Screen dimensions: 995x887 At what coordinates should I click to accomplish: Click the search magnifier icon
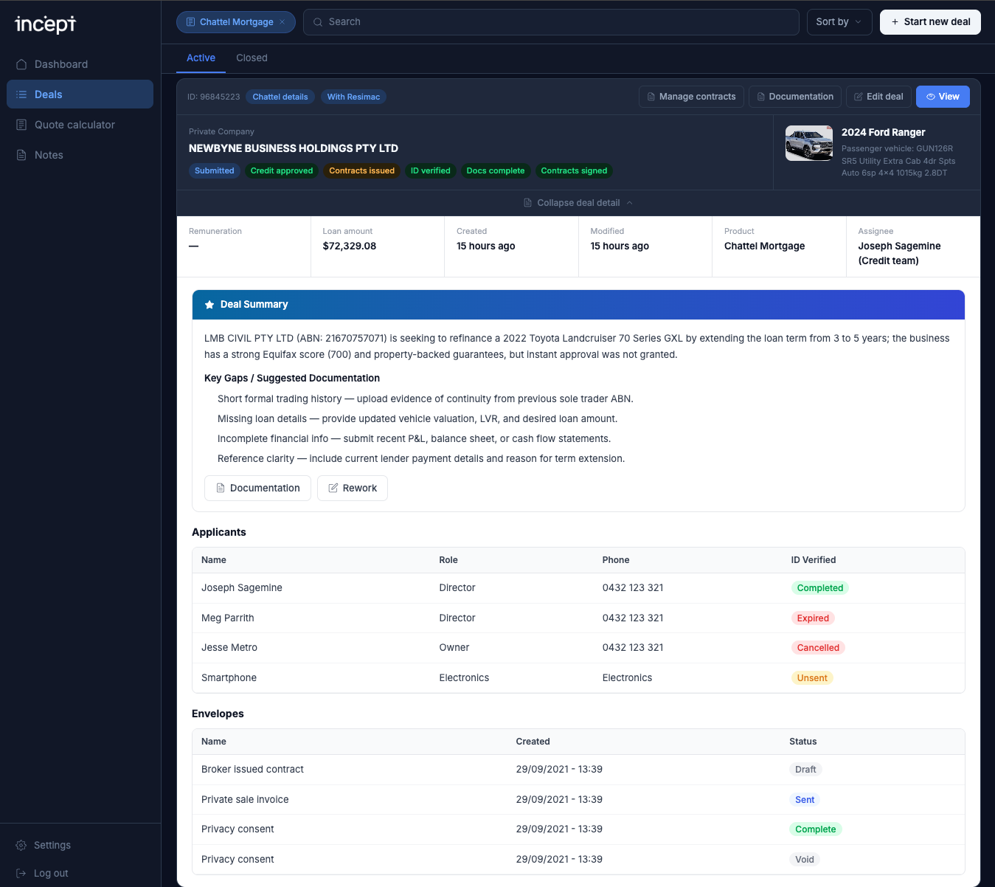(318, 22)
